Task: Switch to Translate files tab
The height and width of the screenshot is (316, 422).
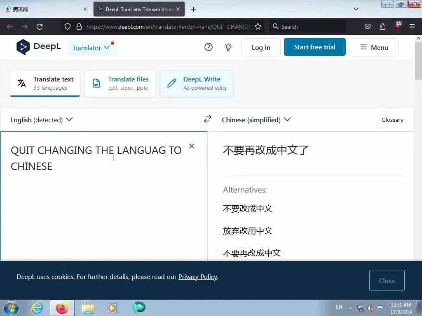Action: [120, 83]
